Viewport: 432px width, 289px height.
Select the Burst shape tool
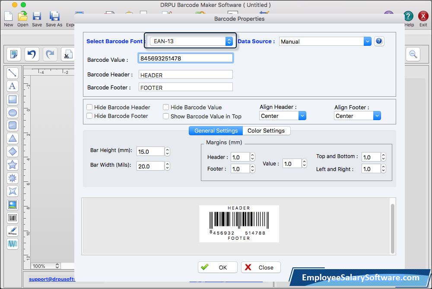pyautogui.click(x=13, y=178)
